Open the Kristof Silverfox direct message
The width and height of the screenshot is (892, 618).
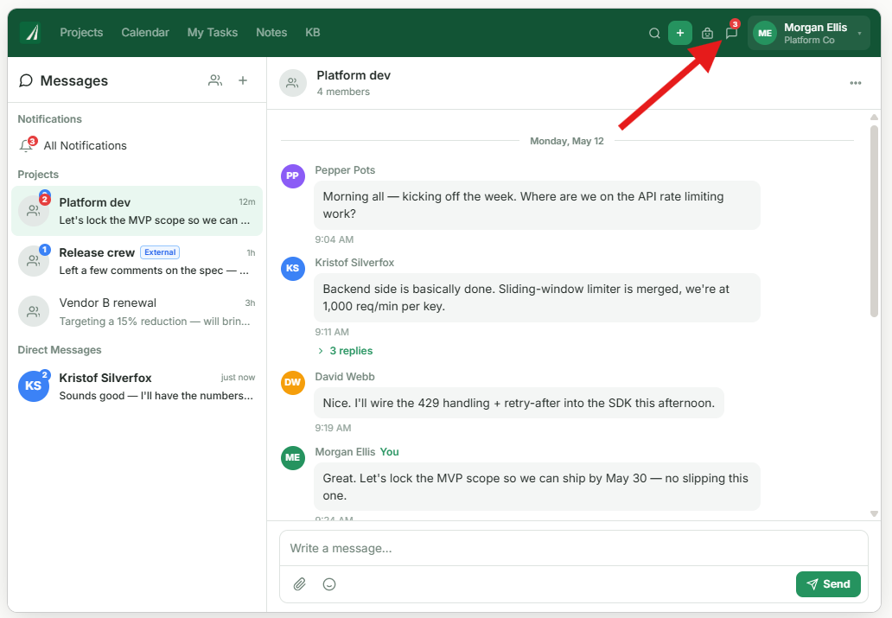137,386
